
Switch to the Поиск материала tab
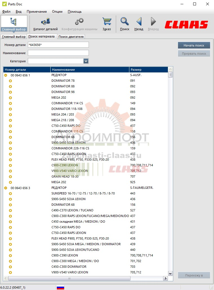click(42, 36)
